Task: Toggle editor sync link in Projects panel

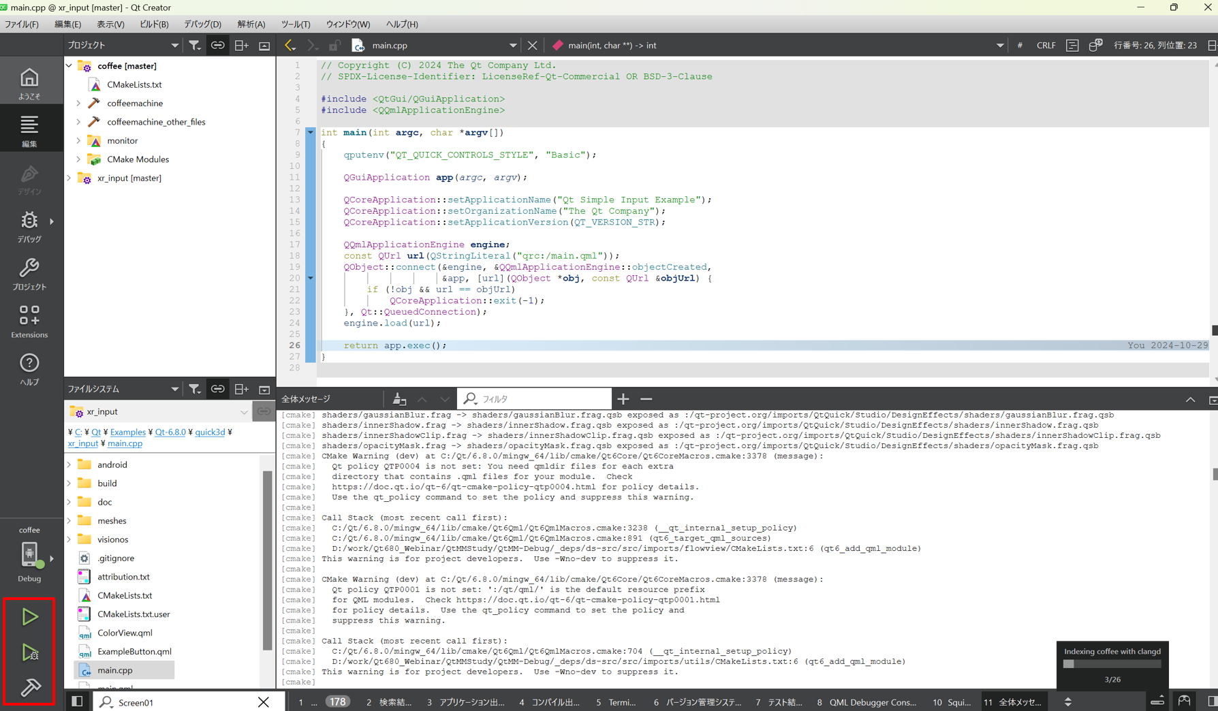Action: (217, 45)
